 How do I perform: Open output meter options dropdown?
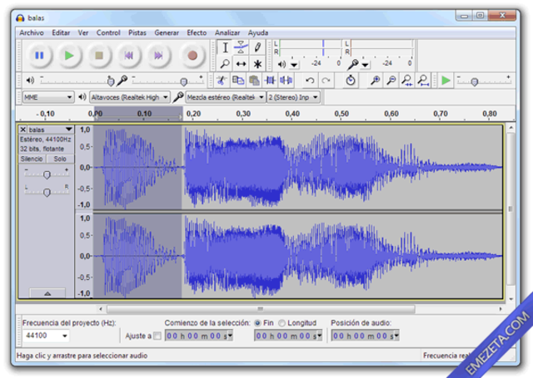[x=294, y=65]
